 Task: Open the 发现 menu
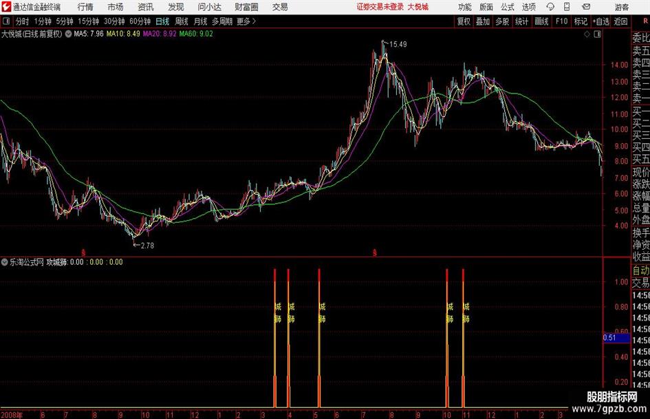pyautogui.click(x=176, y=7)
